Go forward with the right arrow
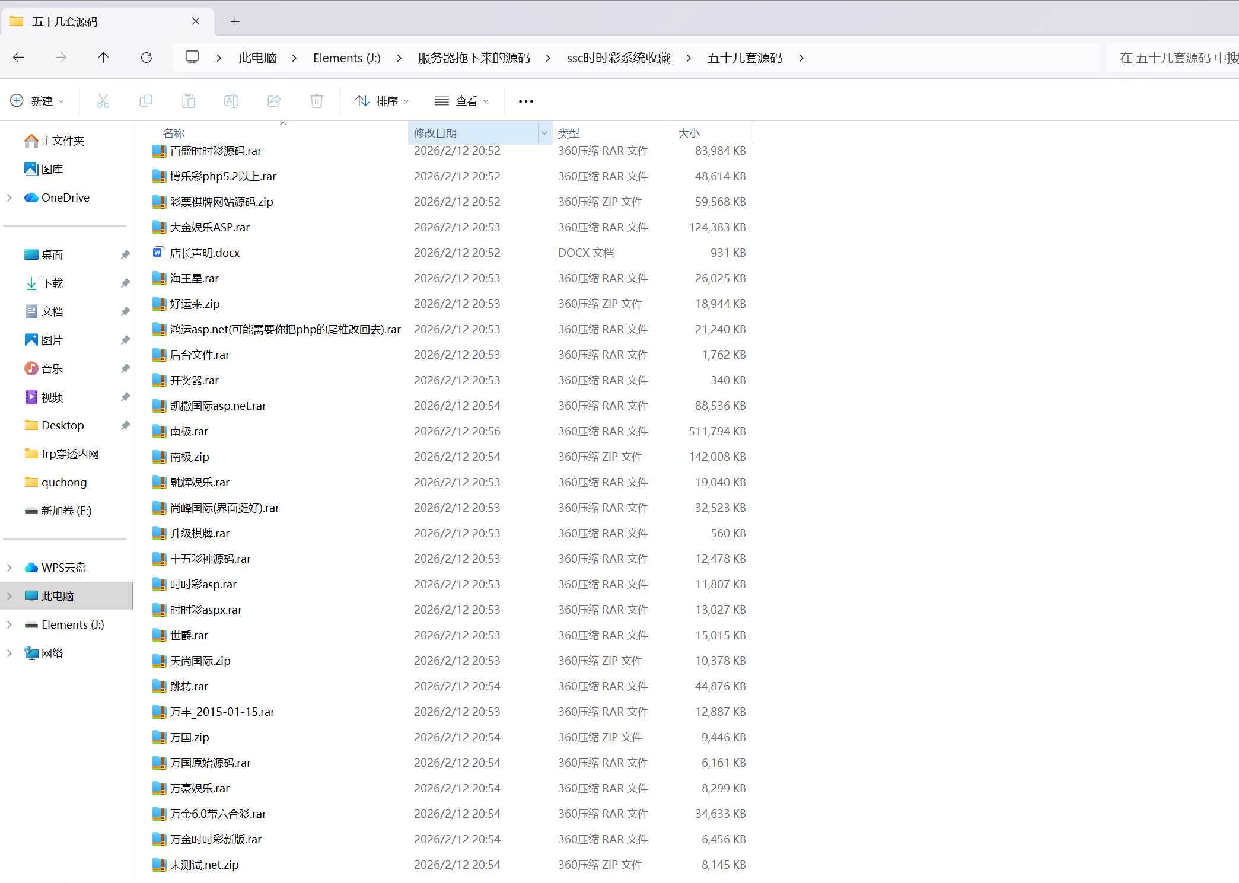 coord(60,58)
